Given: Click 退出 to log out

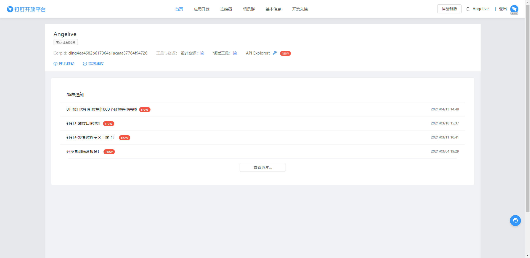Looking at the screenshot, I should click(503, 9).
